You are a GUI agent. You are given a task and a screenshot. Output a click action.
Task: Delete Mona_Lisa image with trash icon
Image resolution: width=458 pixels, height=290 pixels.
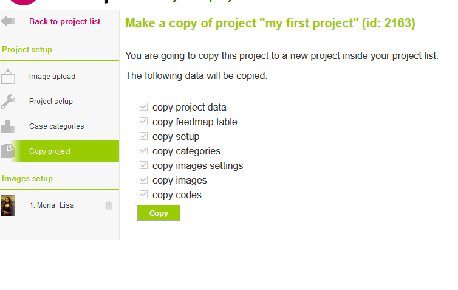[109, 205]
